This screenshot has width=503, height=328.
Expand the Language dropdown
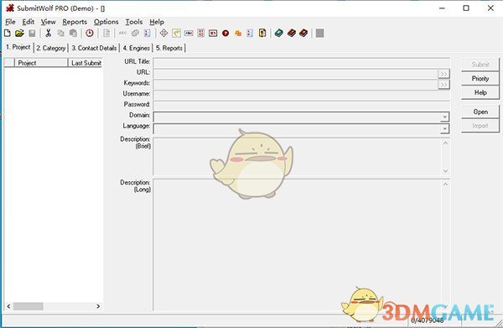[x=444, y=128]
